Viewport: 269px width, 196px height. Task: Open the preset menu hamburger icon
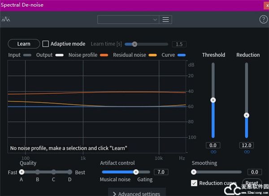[x=165, y=20]
